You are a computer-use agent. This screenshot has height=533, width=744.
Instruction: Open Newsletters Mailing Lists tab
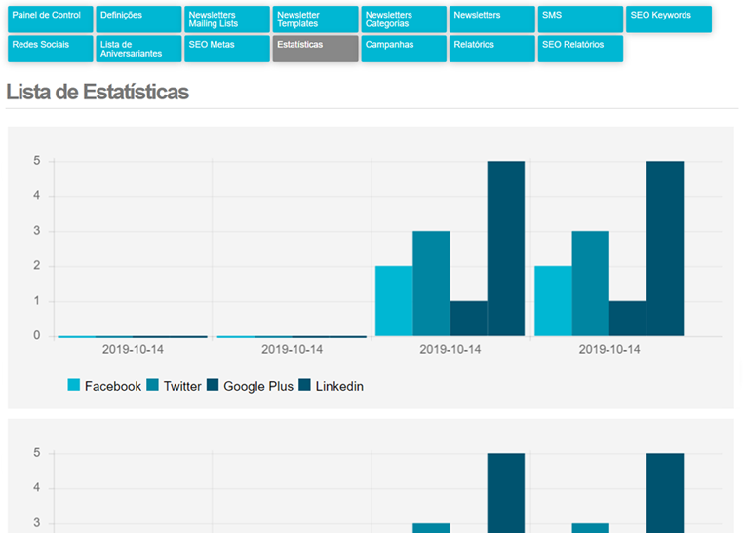(227, 19)
